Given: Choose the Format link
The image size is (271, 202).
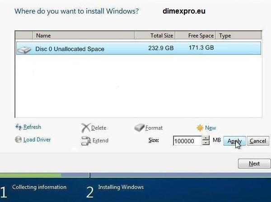Looking at the screenshot, I should [x=154, y=128].
